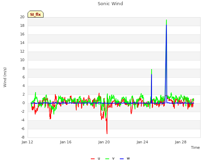Click the red minimum dip near -7 m/s
Screen dimensions: 221x165
tap(107, 133)
